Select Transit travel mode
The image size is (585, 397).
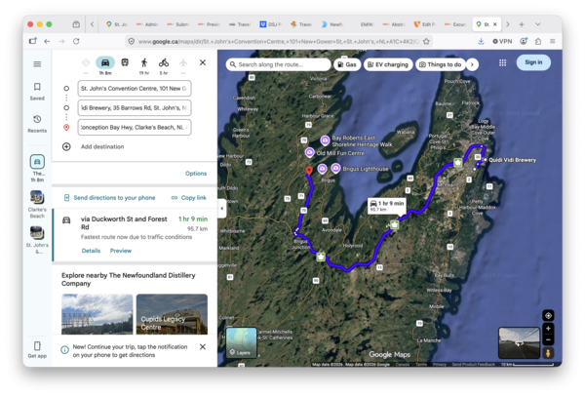(125, 62)
